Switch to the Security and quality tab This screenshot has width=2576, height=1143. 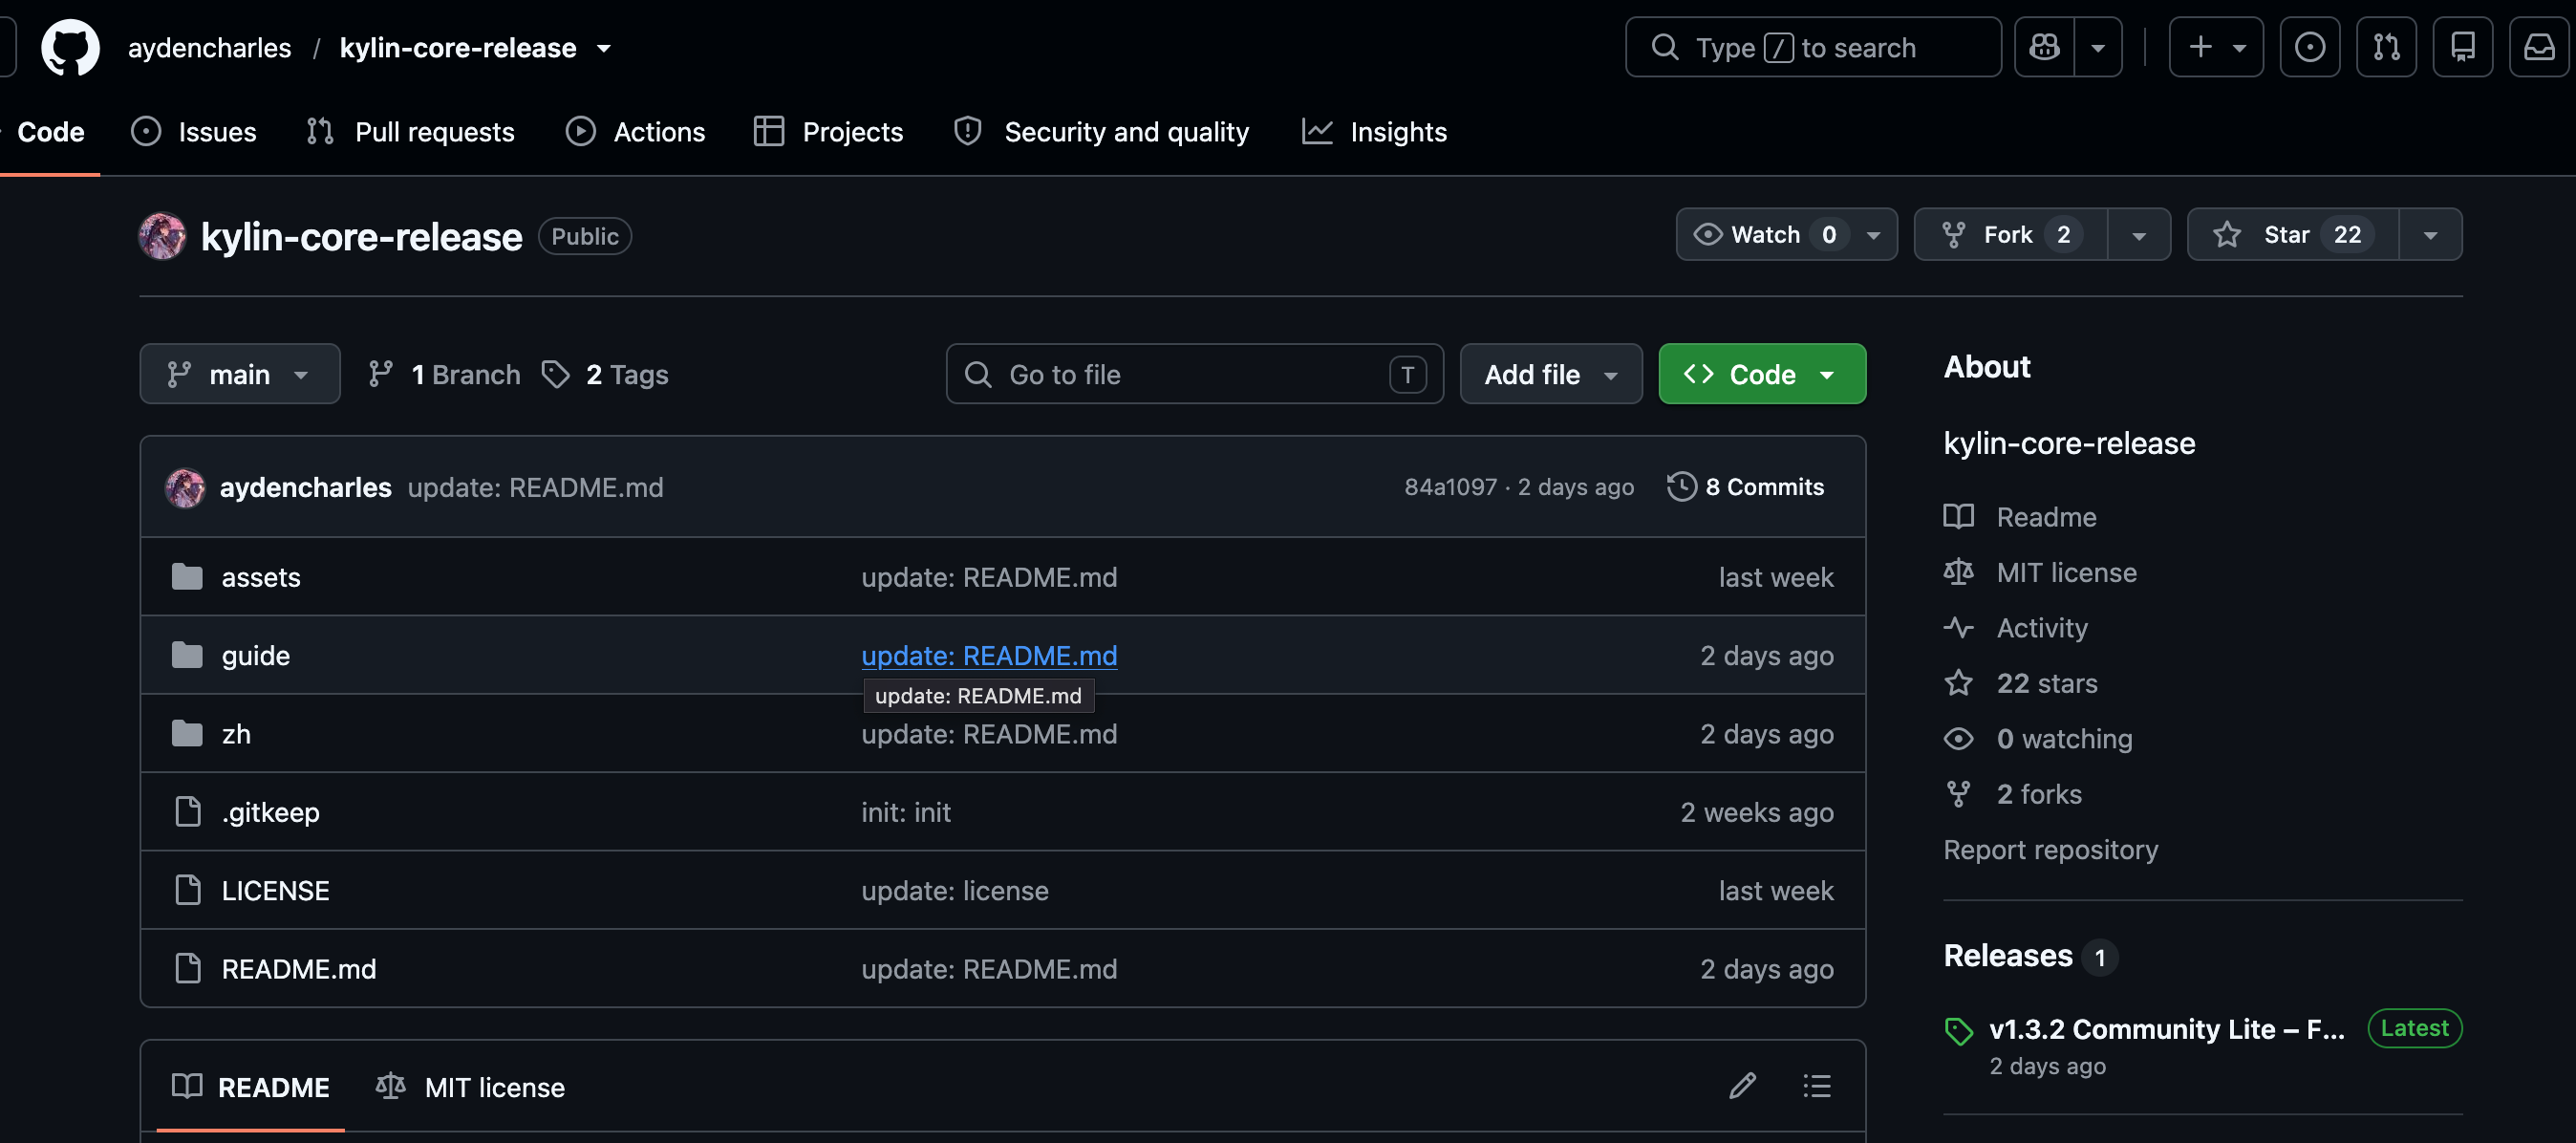[1102, 132]
